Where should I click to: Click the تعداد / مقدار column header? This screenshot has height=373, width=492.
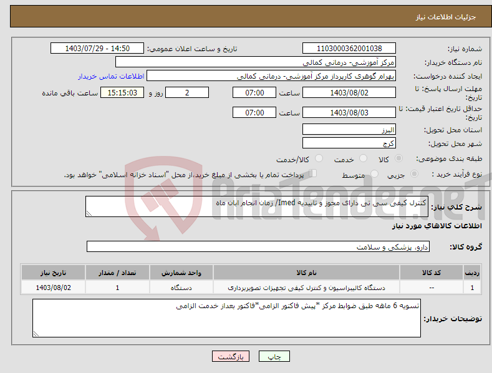point(117,273)
